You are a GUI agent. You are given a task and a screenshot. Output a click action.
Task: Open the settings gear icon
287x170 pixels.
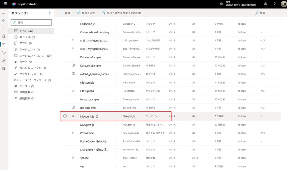[x=265, y=4]
